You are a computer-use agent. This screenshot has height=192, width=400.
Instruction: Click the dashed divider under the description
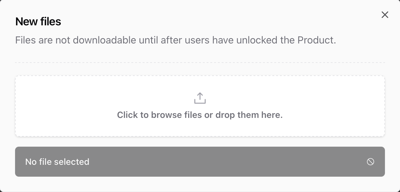coord(200,63)
